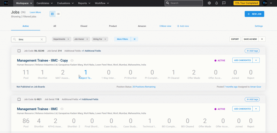Click the More Filters button

click(123, 39)
